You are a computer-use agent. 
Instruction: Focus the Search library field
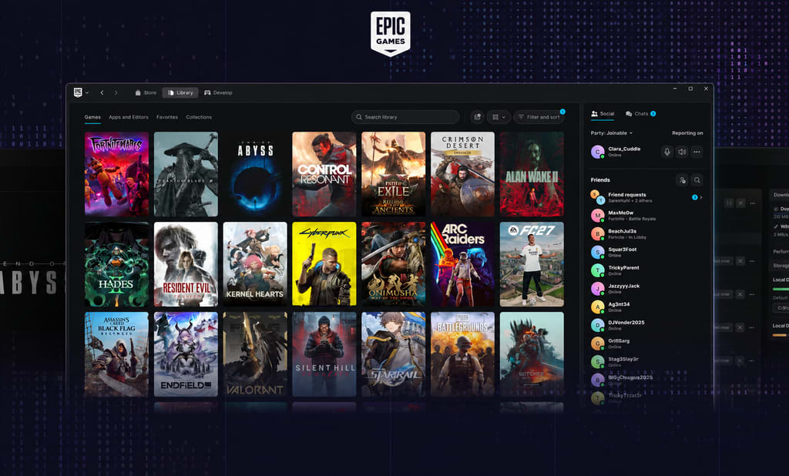click(x=405, y=117)
